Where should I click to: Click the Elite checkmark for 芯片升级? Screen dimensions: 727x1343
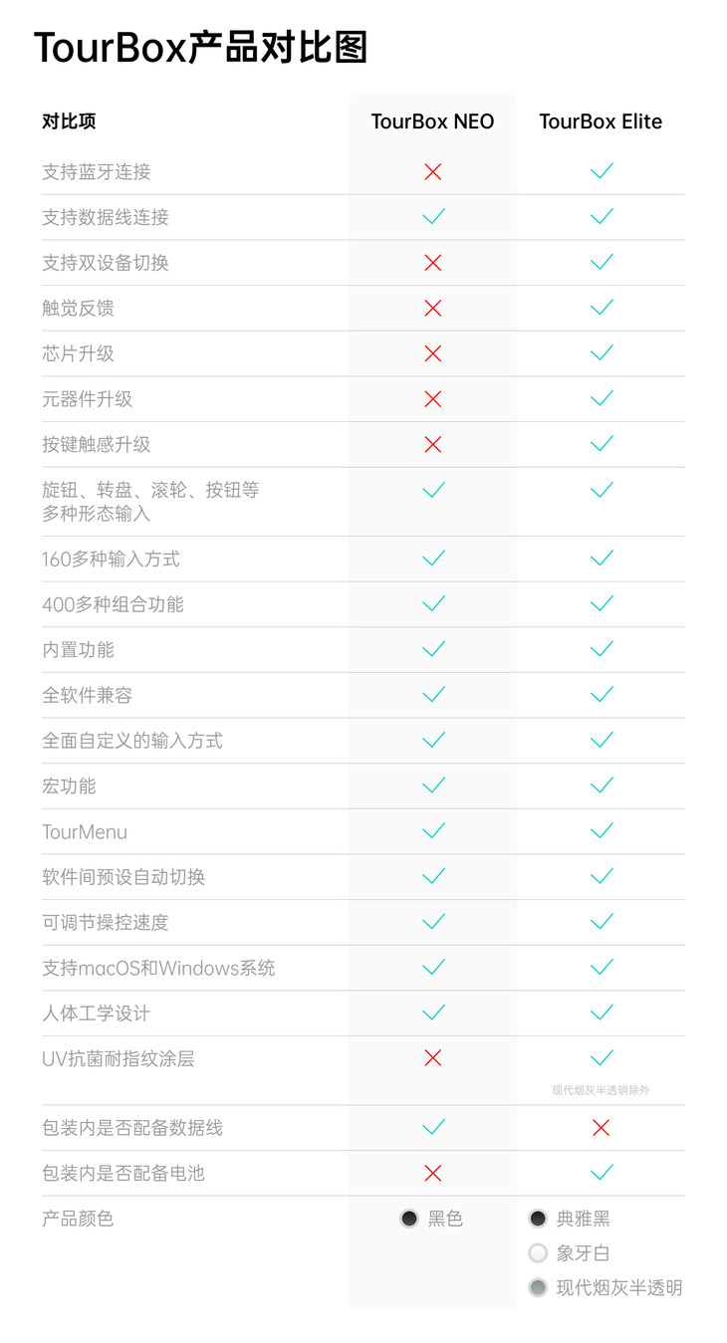tap(601, 353)
